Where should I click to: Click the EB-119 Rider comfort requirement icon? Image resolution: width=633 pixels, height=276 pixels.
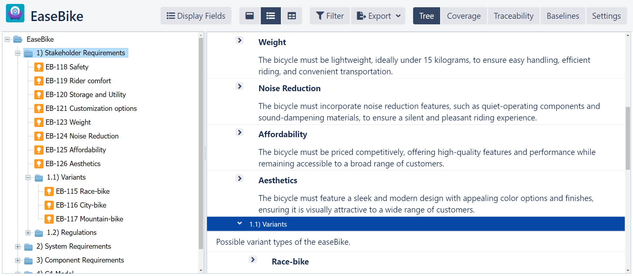[39, 81]
